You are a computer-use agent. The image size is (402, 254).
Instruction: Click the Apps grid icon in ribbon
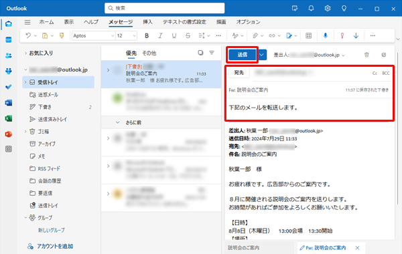(309, 35)
